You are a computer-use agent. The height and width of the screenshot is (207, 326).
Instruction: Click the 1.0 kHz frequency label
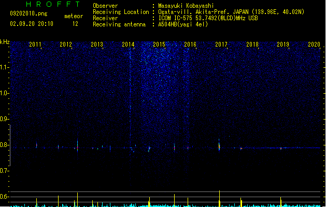pos(4,93)
